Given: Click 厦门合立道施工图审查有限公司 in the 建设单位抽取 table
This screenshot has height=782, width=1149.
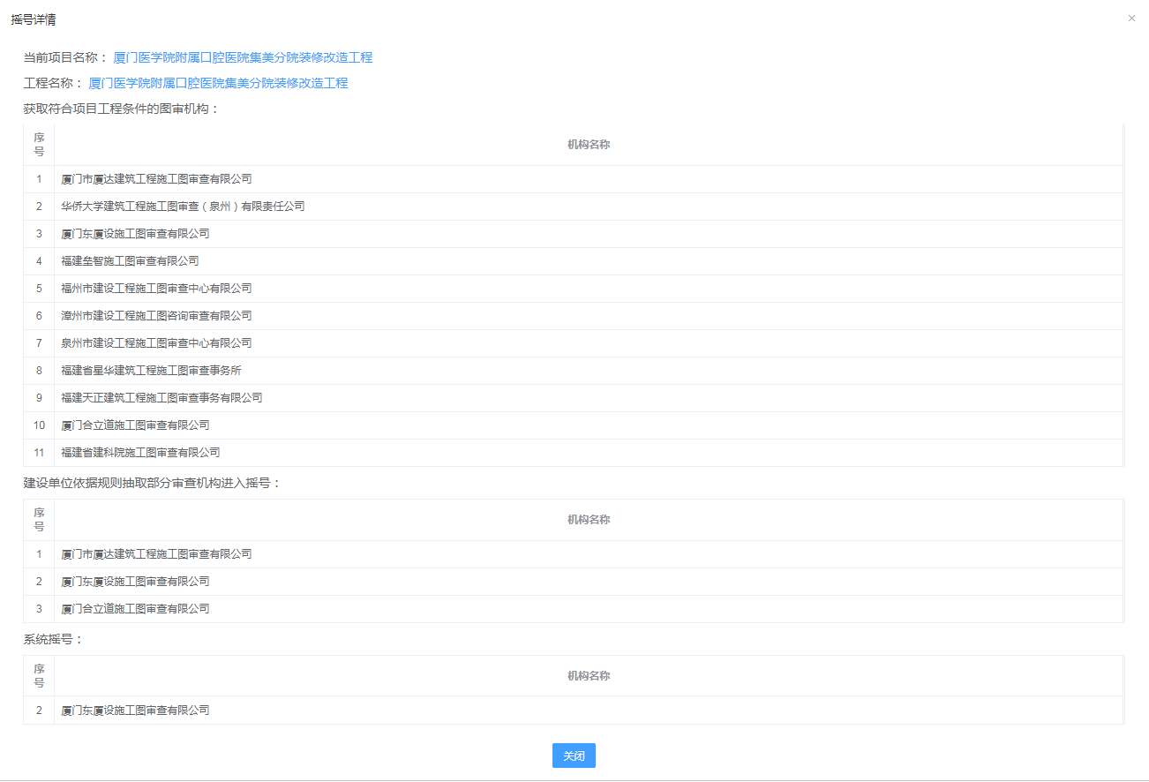Looking at the screenshot, I should 135,609.
